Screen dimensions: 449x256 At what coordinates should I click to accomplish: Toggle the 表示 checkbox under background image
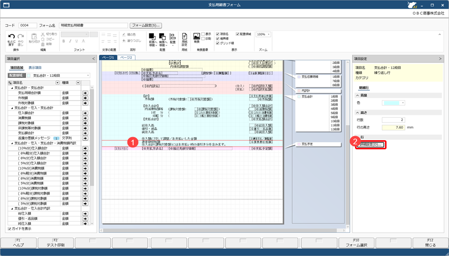203,34
